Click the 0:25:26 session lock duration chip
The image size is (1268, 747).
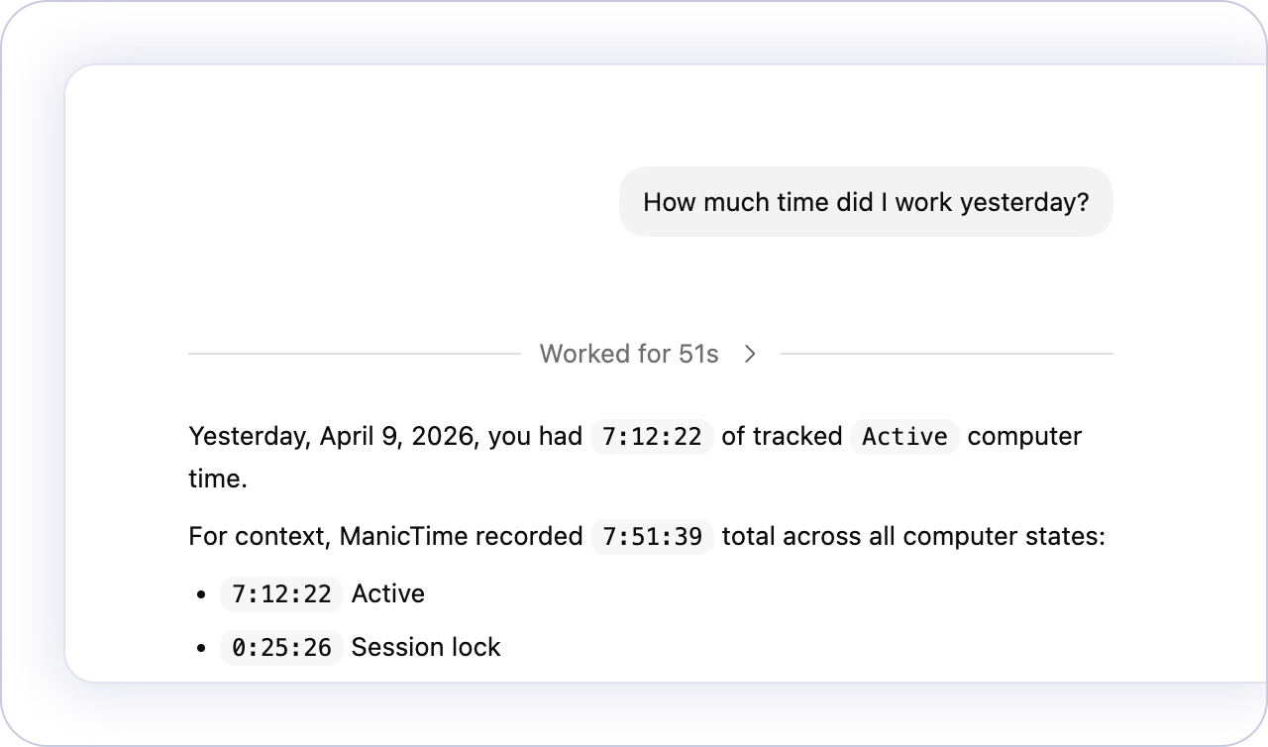281,648
